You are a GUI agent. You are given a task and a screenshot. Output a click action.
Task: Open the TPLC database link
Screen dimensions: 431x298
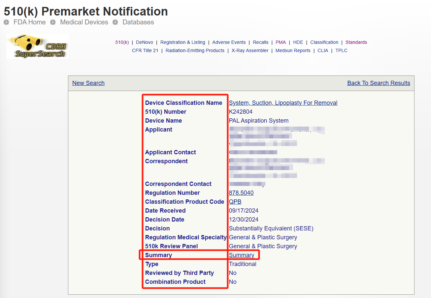click(x=342, y=50)
